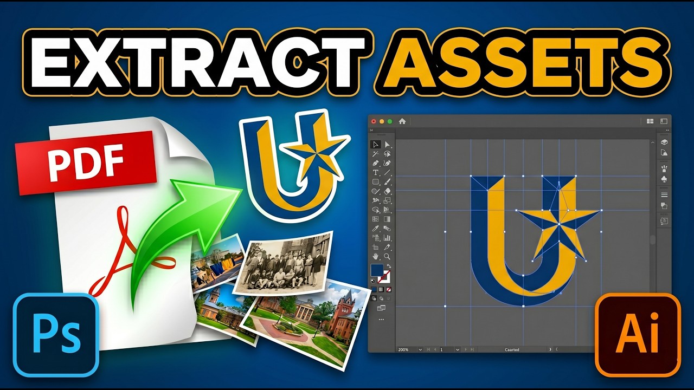Image resolution: width=694 pixels, height=390 pixels.
Task: Select the Curvature tool
Action: (x=387, y=162)
